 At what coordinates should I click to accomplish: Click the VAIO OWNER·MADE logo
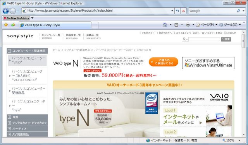click(x=219, y=97)
